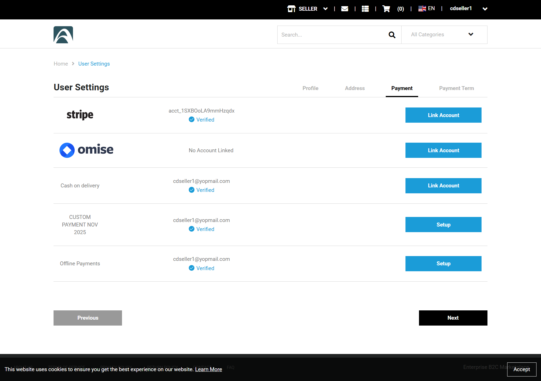
Task: Switch to the Profile tab
Action: pyautogui.click(x=311, y=88)
